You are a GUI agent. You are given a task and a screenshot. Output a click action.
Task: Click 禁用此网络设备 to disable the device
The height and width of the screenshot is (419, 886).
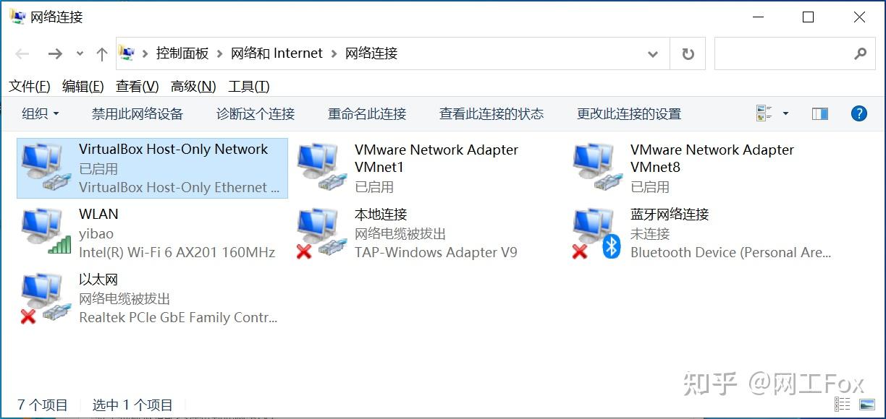pos(137,113)
